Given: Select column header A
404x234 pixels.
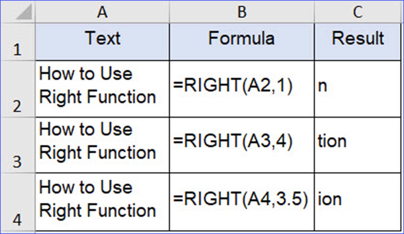Looking at the screenshot, I should pyautogui.click(x=102, y=12).
